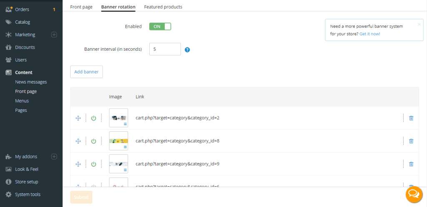The height and width of the screenshot is (207, 427).
Task: Grab move handle for category_id=9 banner
Action: pos(78,164)
